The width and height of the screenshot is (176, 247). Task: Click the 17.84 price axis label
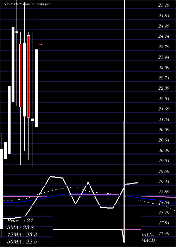164,223
